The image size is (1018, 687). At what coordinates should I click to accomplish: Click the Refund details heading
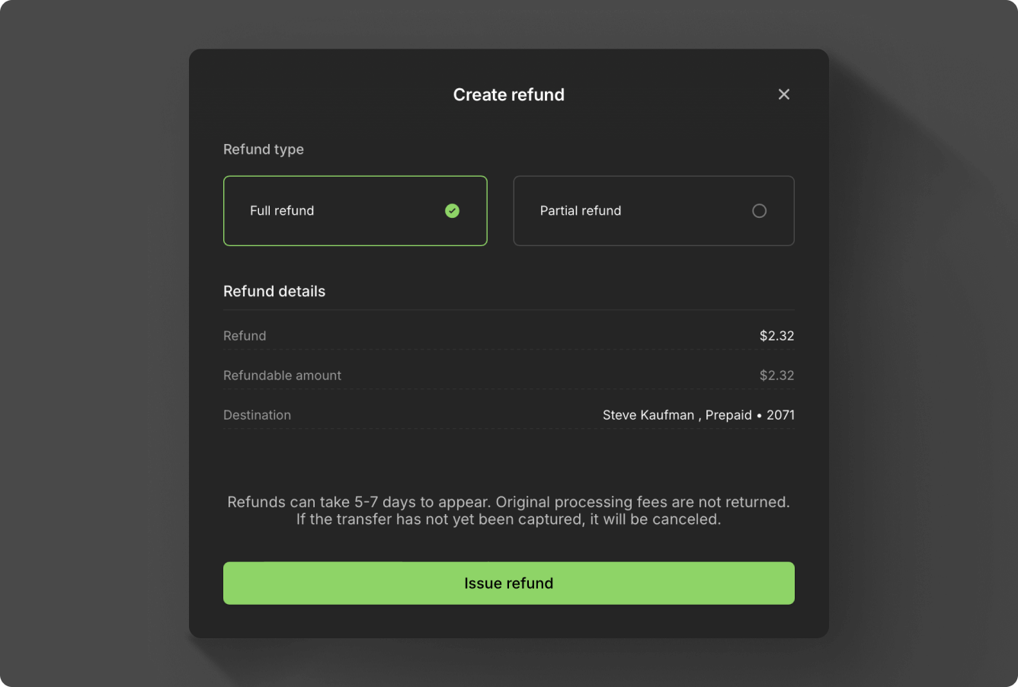pyautogui.click(x=274, y=292)
